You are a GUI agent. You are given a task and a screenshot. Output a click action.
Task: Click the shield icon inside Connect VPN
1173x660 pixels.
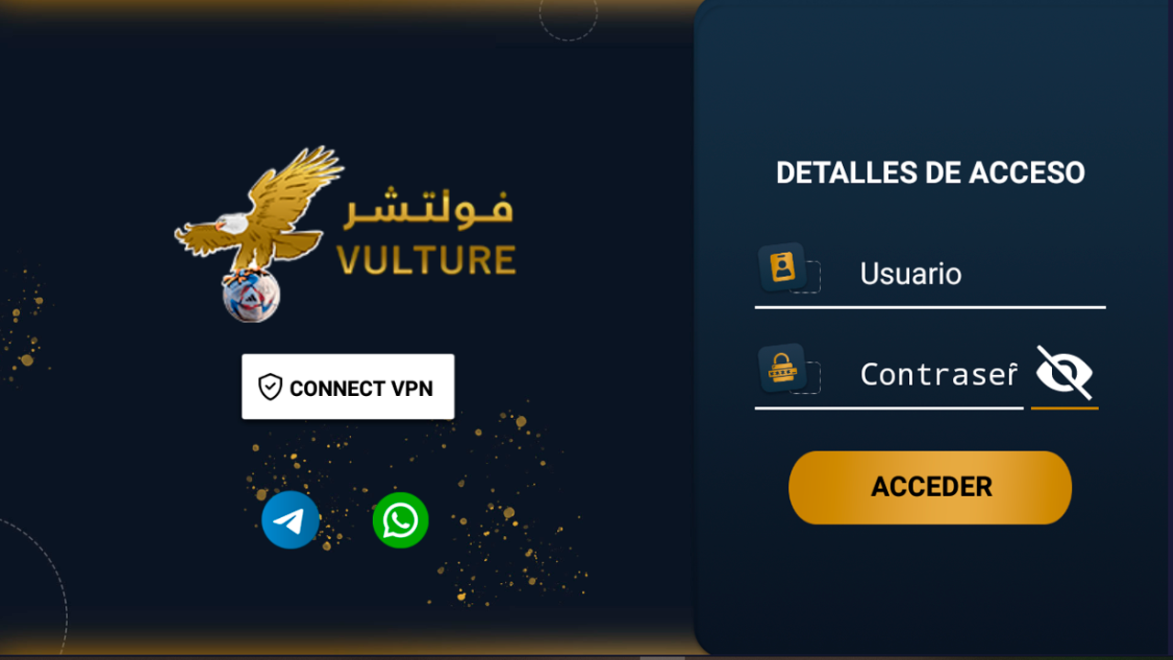[269, 387]
